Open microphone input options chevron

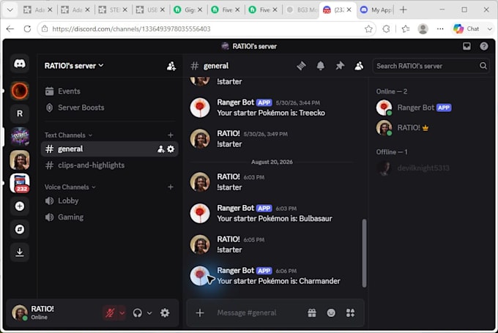click(x=122, y=313)
